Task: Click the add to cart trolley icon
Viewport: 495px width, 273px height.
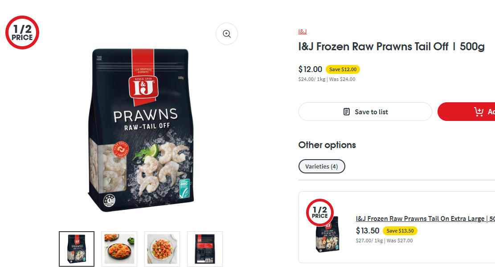Action: tap(479, 112)
